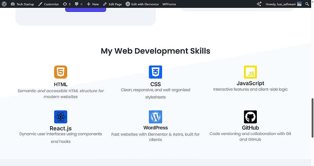Open the comments bubble showing 0
Screen dimensions: 314x166
78,4
